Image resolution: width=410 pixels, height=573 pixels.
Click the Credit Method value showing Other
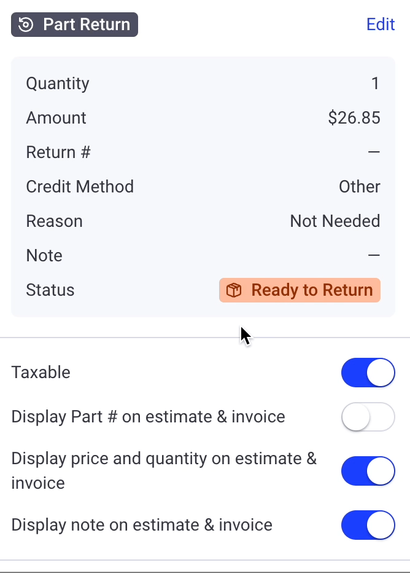point(360,186)
